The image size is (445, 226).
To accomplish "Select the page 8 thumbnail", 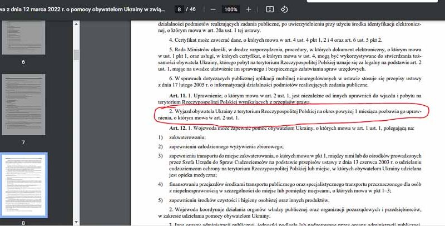I will (23, 185).
